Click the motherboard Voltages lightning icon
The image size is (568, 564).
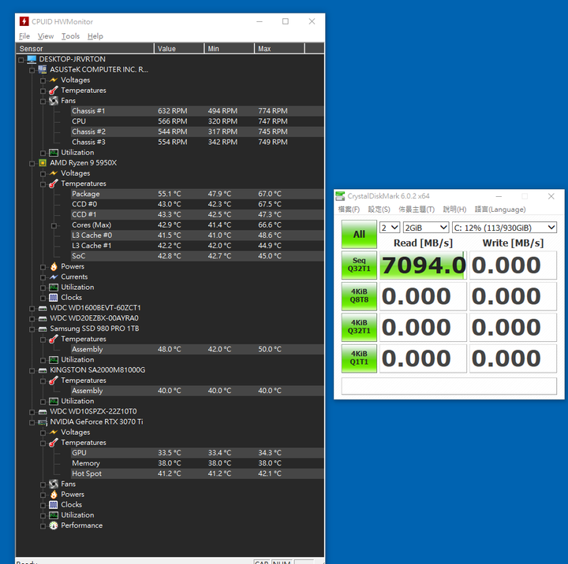click(x=54, y=80)
